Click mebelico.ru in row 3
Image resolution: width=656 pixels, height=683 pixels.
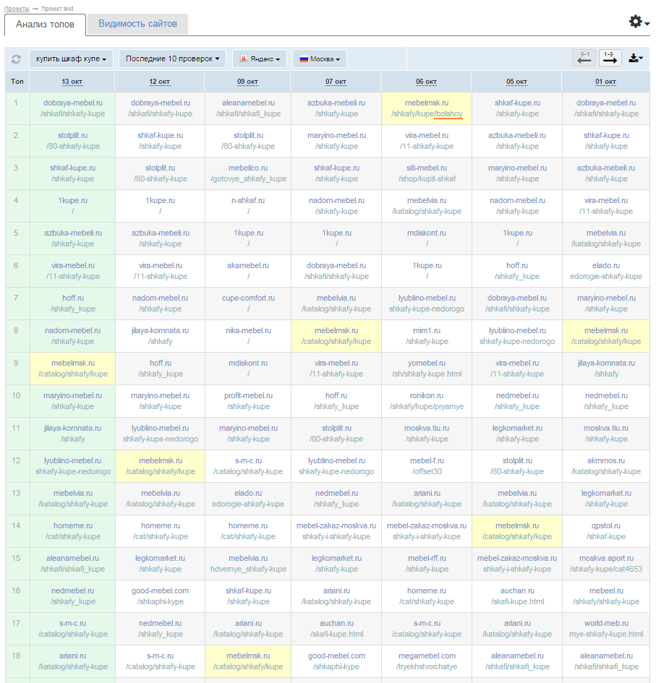248,168
